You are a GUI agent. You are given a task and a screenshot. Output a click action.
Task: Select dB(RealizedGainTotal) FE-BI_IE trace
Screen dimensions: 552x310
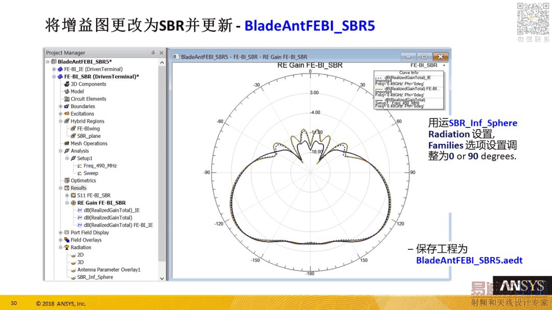point(118,225)
